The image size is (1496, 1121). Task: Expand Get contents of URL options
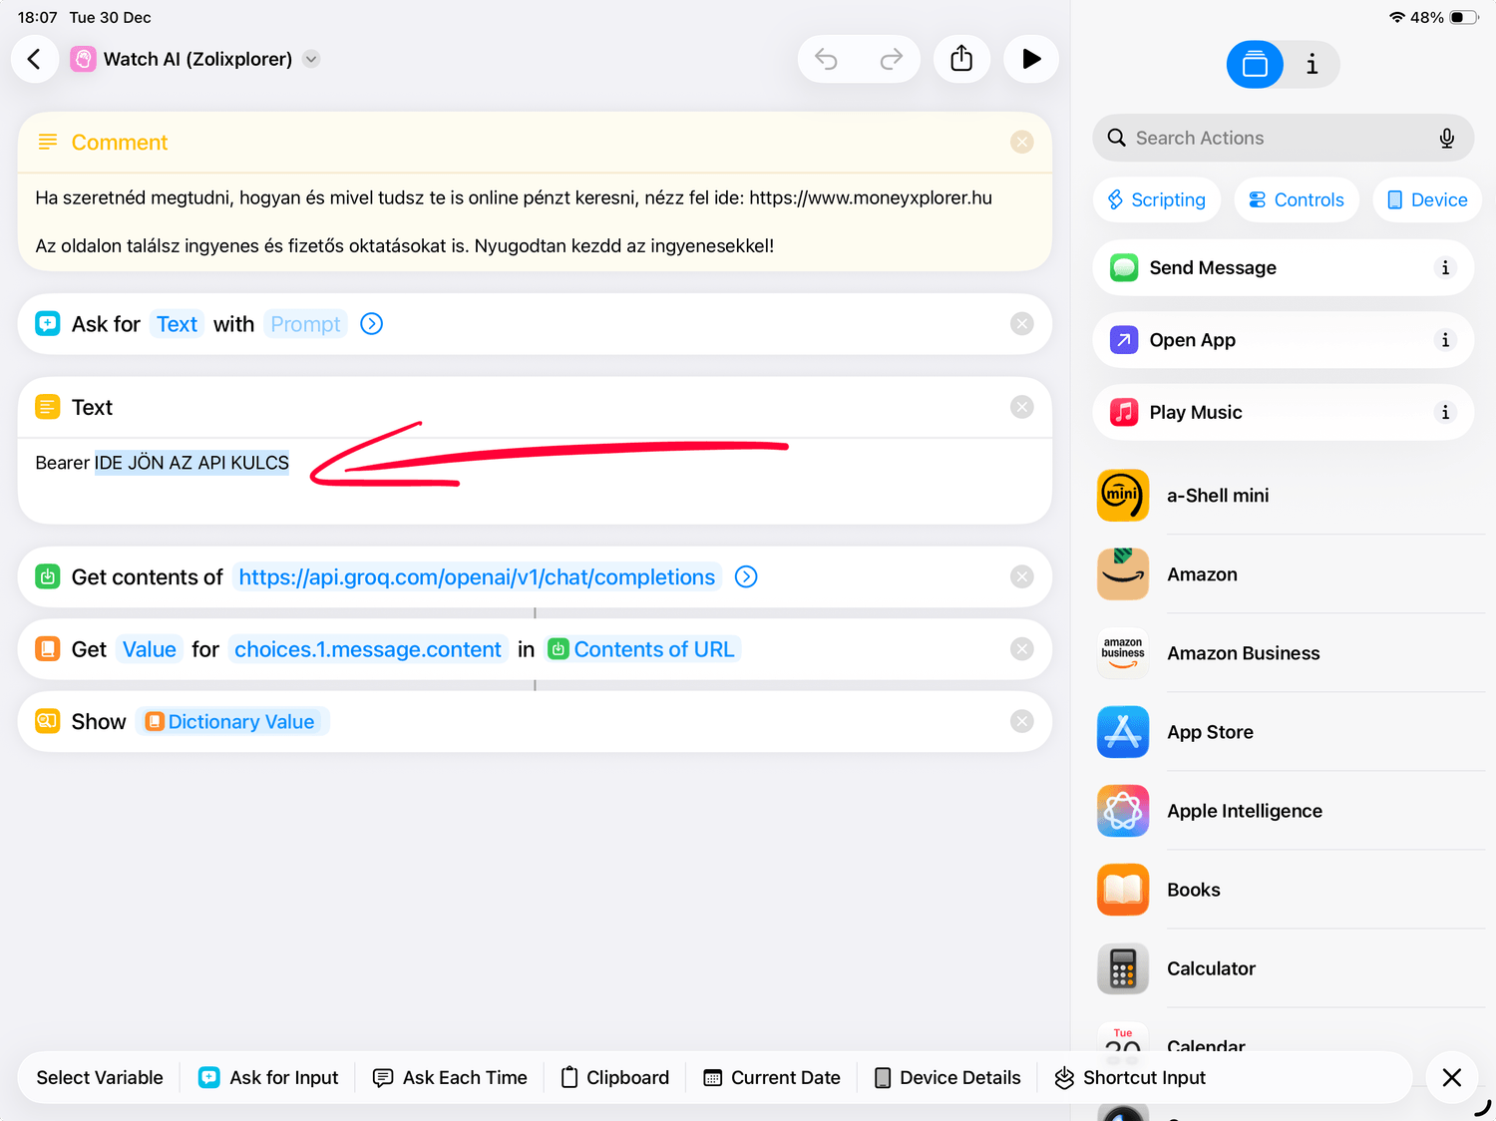point(746,576)
